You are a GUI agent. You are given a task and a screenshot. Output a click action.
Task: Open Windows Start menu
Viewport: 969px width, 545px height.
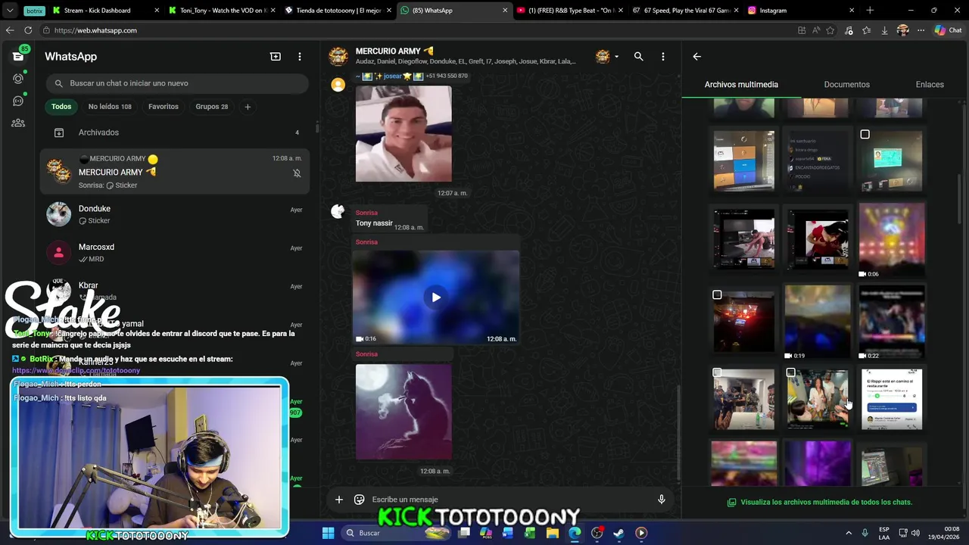[328, 533]
